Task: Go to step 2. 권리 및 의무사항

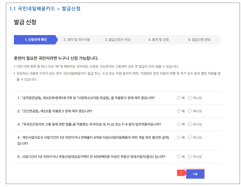Action: pos(77,40)
